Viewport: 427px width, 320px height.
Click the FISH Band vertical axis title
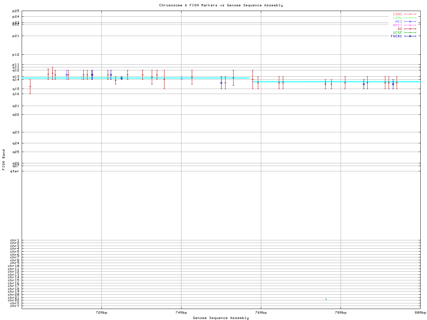(x=4, y=160)
